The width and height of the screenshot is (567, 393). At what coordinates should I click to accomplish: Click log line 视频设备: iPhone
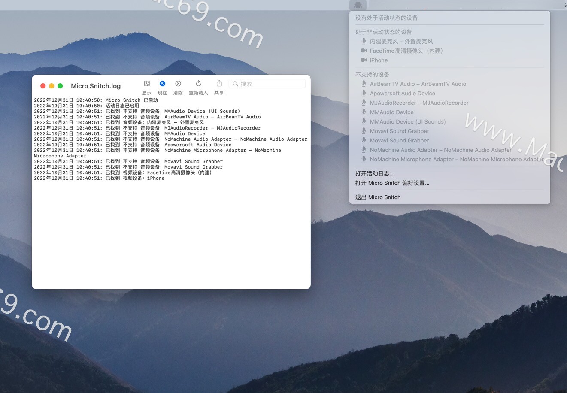click(99, 178)
